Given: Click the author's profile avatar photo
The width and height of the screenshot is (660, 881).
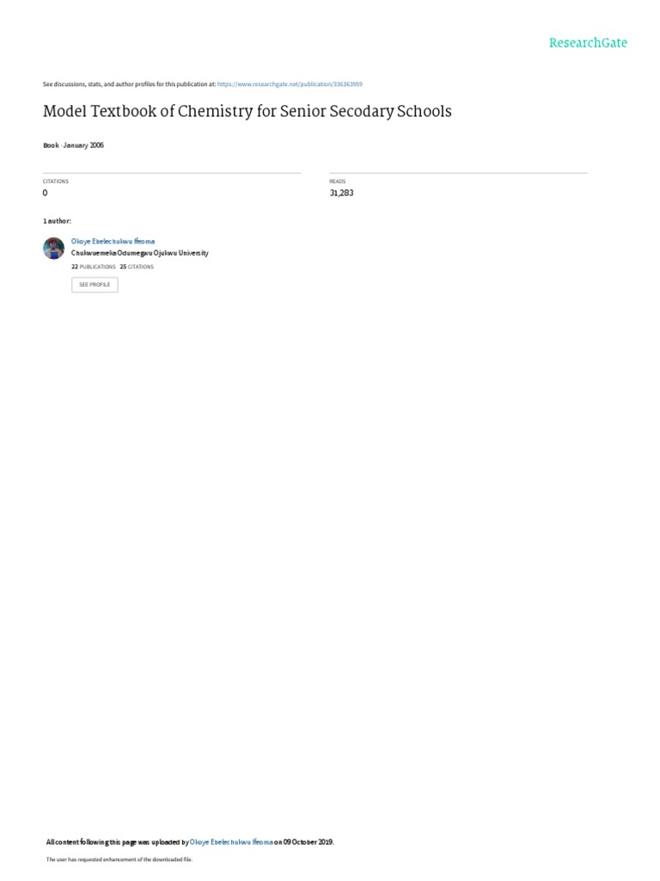Looking at the screenshot, I should (54, 249).
